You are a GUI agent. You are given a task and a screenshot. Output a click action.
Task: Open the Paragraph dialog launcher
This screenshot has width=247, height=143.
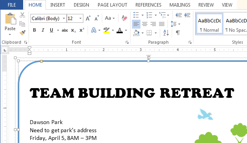190,42
